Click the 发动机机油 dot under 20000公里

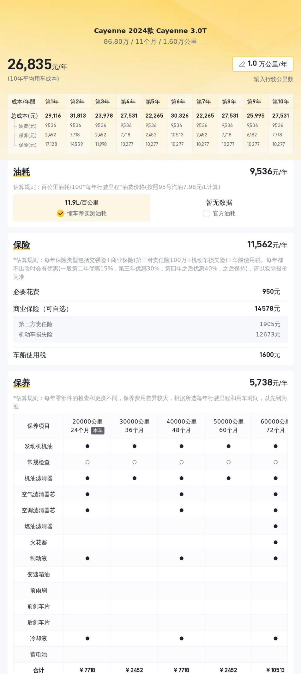(x=87, y=446)
